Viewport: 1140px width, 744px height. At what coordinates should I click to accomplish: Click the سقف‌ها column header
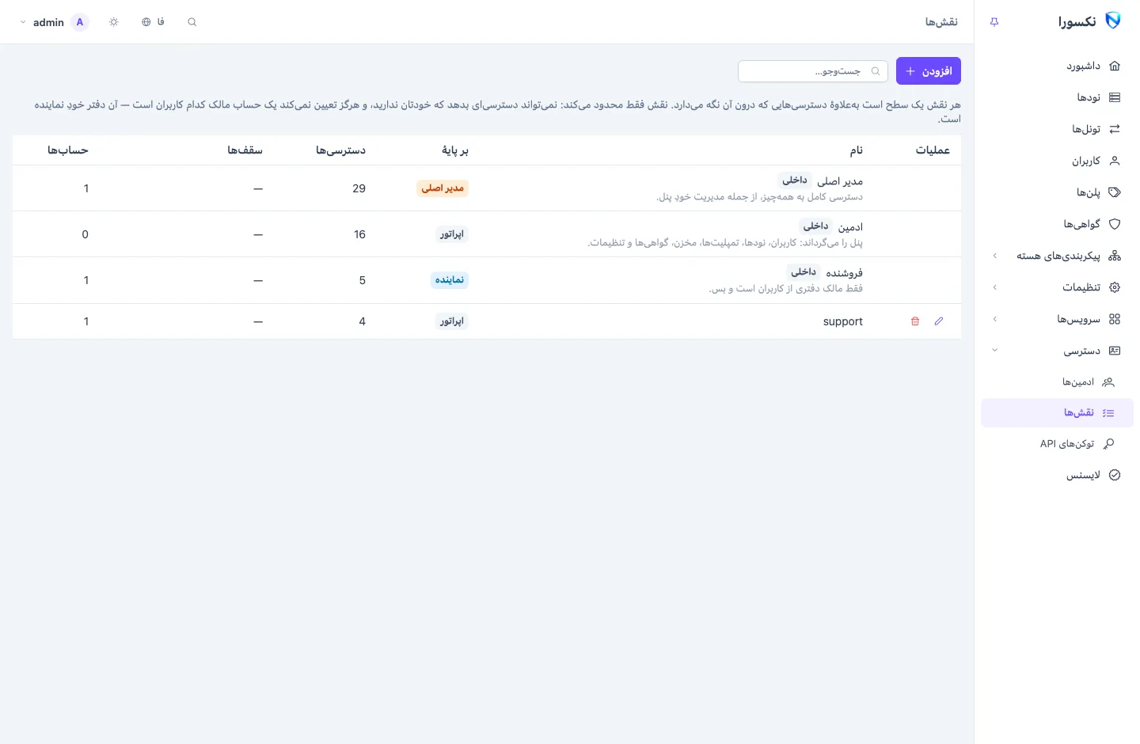coord(245,150)
